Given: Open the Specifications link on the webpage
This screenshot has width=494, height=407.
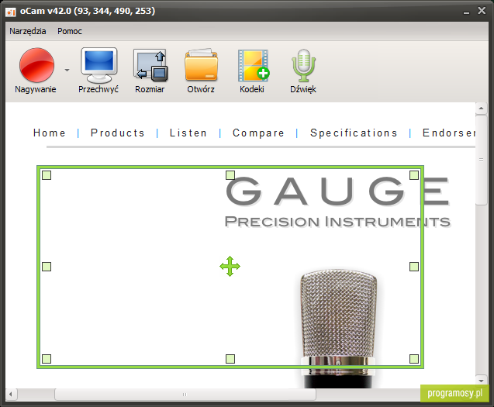Looking at the screenshot, I should click(354, 133).
